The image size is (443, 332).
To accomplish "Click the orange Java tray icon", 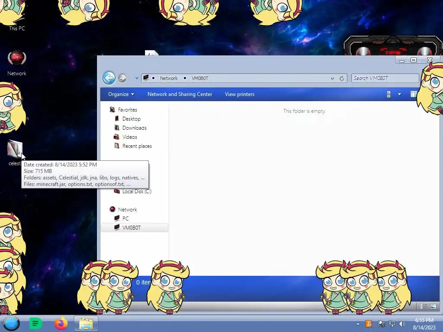I will tap(369, 324).
